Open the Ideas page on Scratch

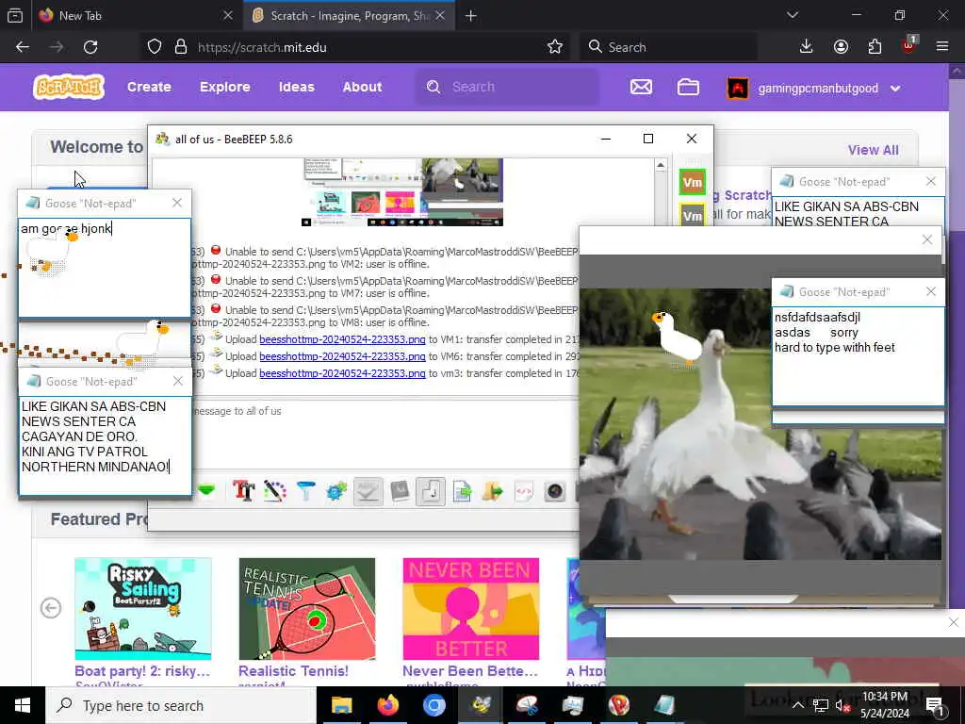296,87
